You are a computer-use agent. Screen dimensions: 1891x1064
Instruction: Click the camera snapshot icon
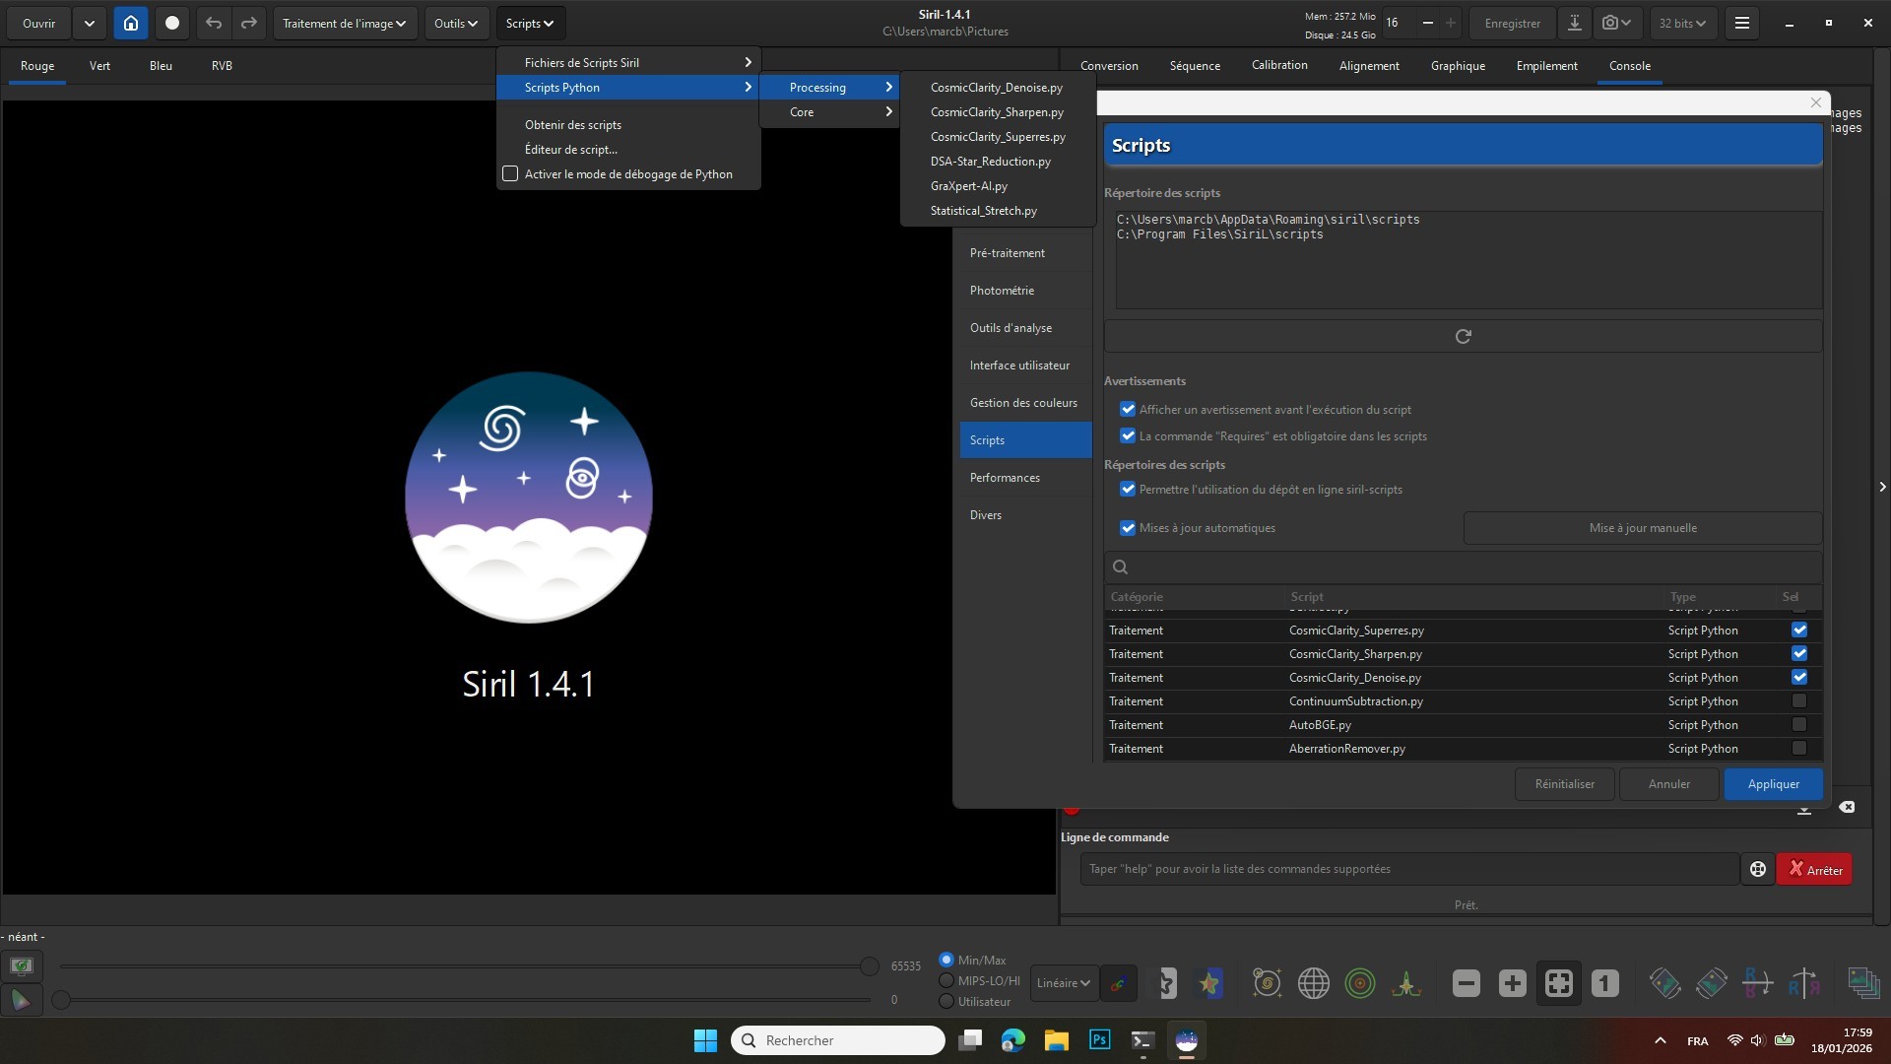point(1616,23)
